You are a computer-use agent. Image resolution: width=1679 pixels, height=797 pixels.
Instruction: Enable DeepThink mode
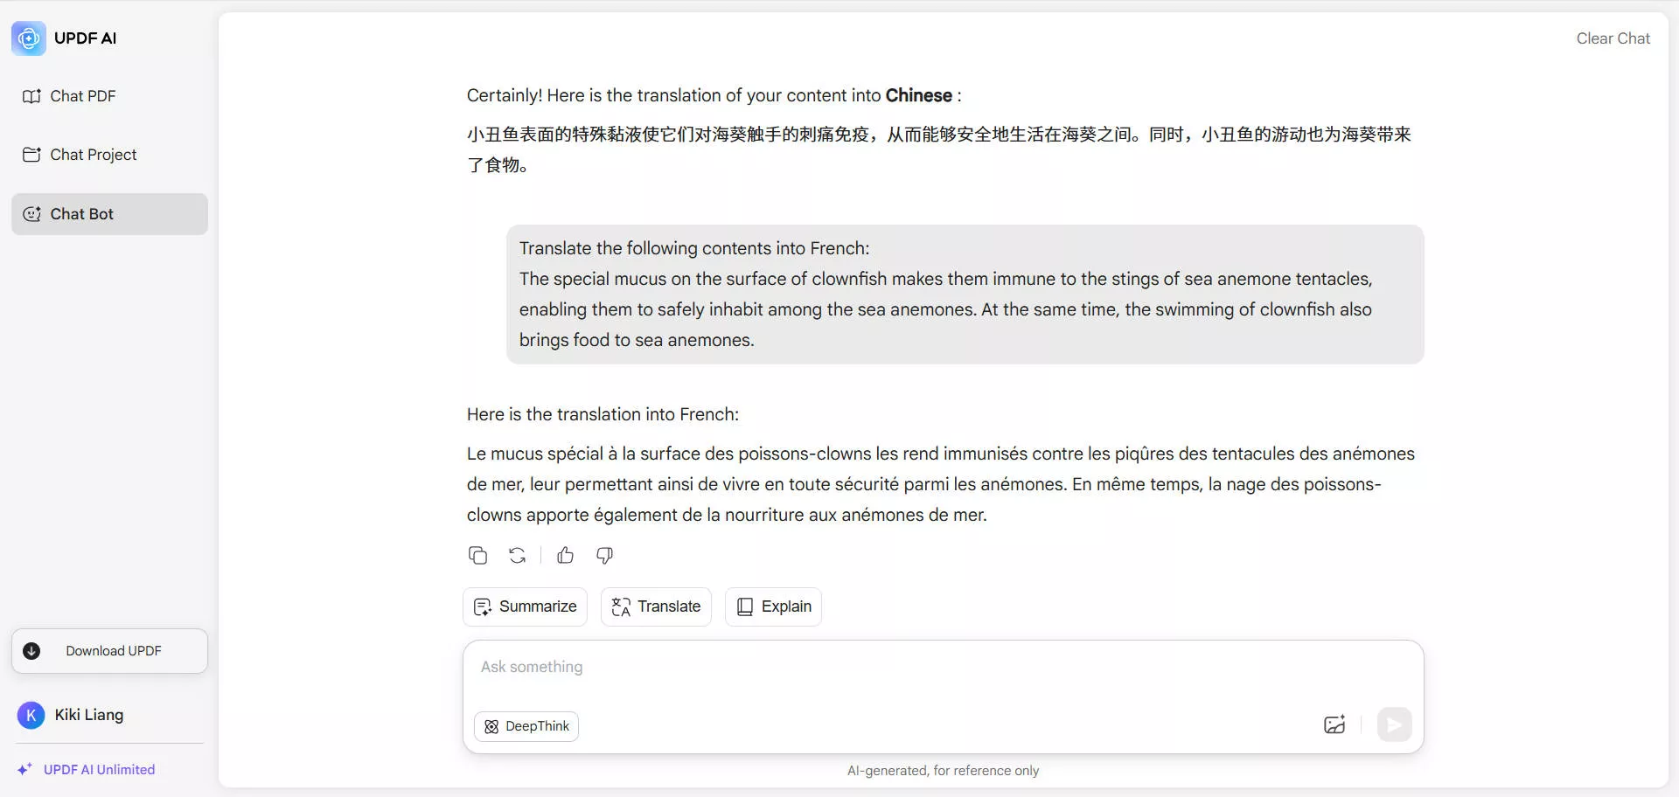pos(526,725)
